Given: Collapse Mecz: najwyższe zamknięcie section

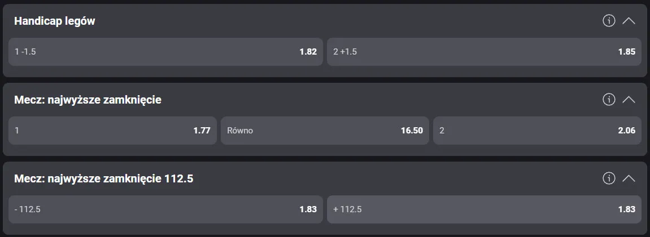Looking at the screenshot, I should click(x=629, y=100).
